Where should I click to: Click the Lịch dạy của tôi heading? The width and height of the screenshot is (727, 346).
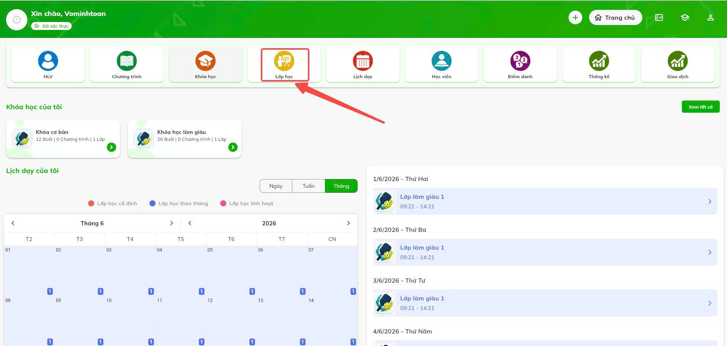[32, 171]
